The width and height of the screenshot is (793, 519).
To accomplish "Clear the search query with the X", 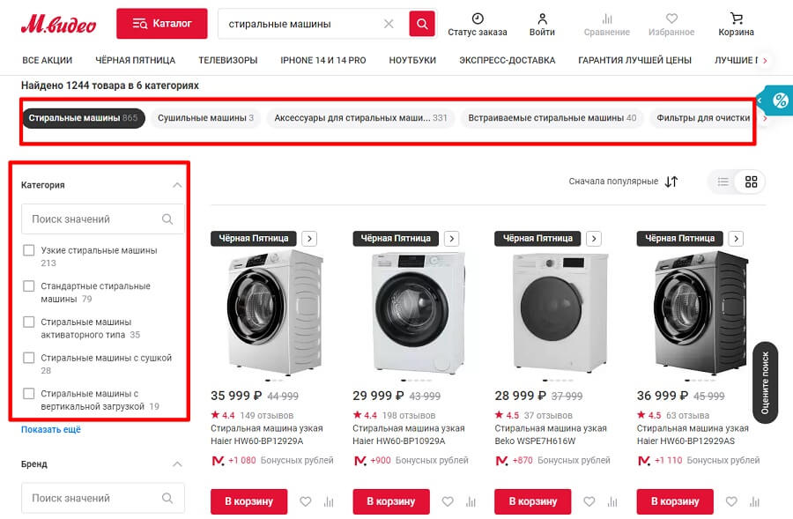I will 389,24.
